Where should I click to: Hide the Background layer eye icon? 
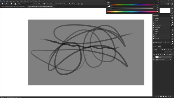[154, 60]
